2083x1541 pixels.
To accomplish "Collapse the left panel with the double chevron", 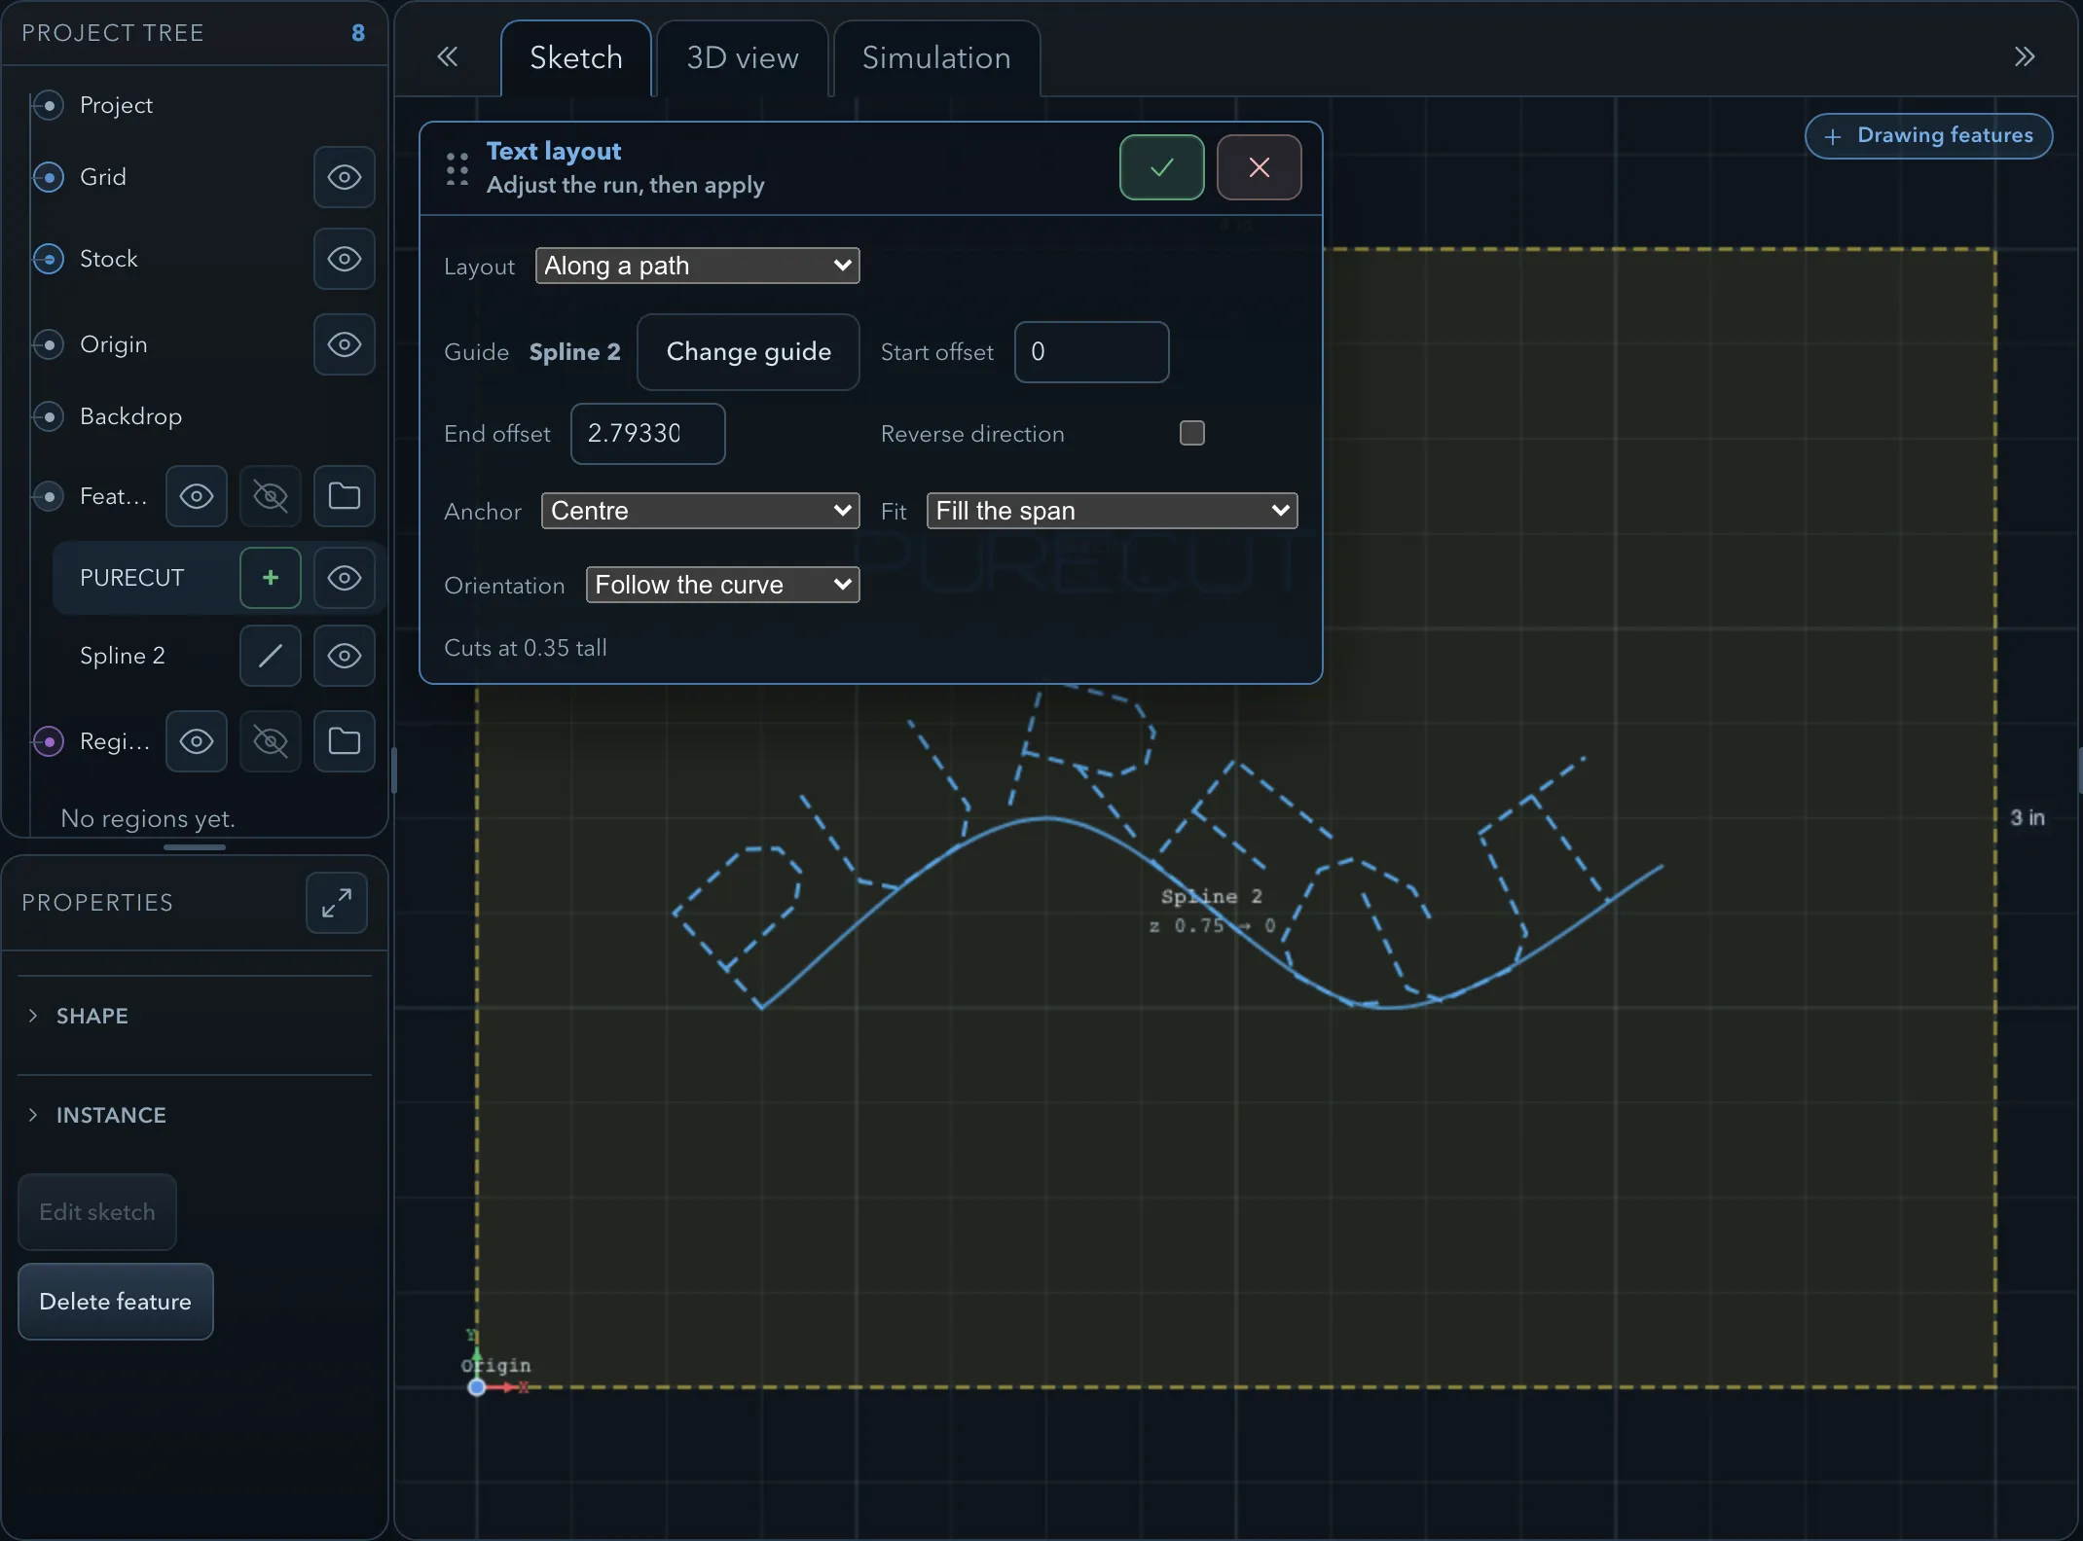I will (447, 56).
